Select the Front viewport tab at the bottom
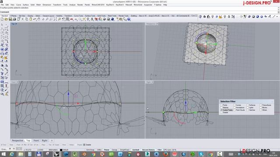The height and width of the screenshot is (157, 280). click(x=36, y=140)
